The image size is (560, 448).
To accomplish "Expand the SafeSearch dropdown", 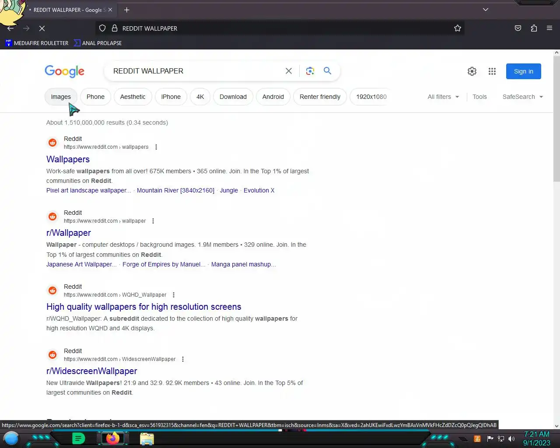I will coord(522,97).
